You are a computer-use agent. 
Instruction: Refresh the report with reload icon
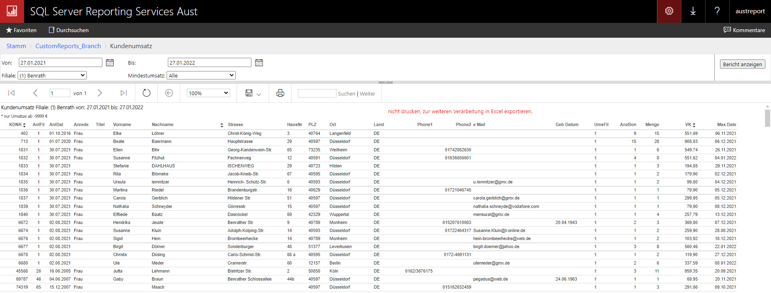pyautogui.click(x=147, y=93)
